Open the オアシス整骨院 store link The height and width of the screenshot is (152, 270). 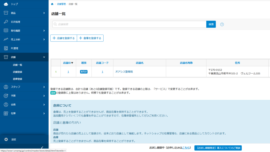coord(124,72)
